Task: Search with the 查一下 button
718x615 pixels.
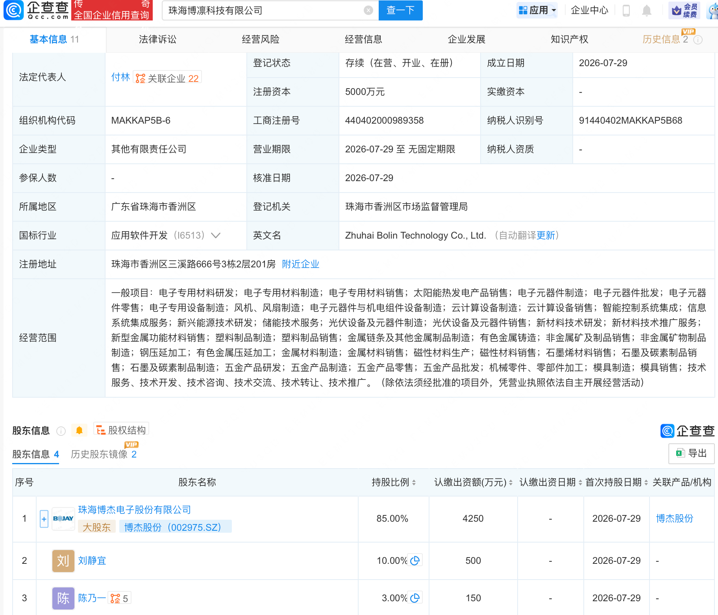Action: pos(400,10)
